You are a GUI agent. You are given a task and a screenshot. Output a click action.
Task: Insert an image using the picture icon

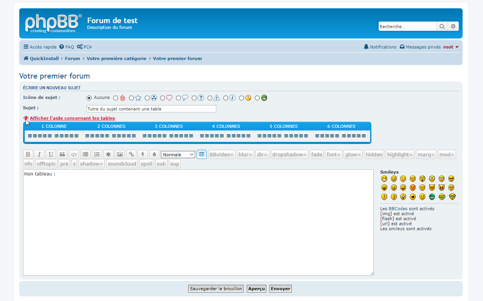[120, 154]
